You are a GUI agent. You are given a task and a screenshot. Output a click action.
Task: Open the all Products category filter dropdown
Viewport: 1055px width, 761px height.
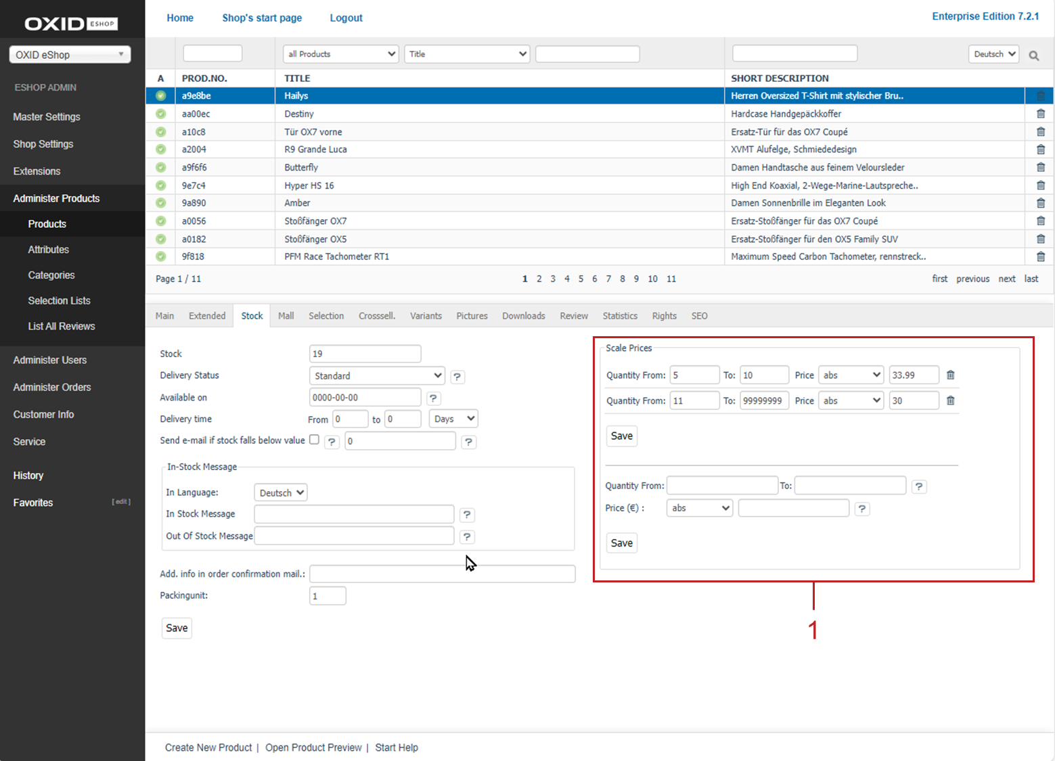341,54
